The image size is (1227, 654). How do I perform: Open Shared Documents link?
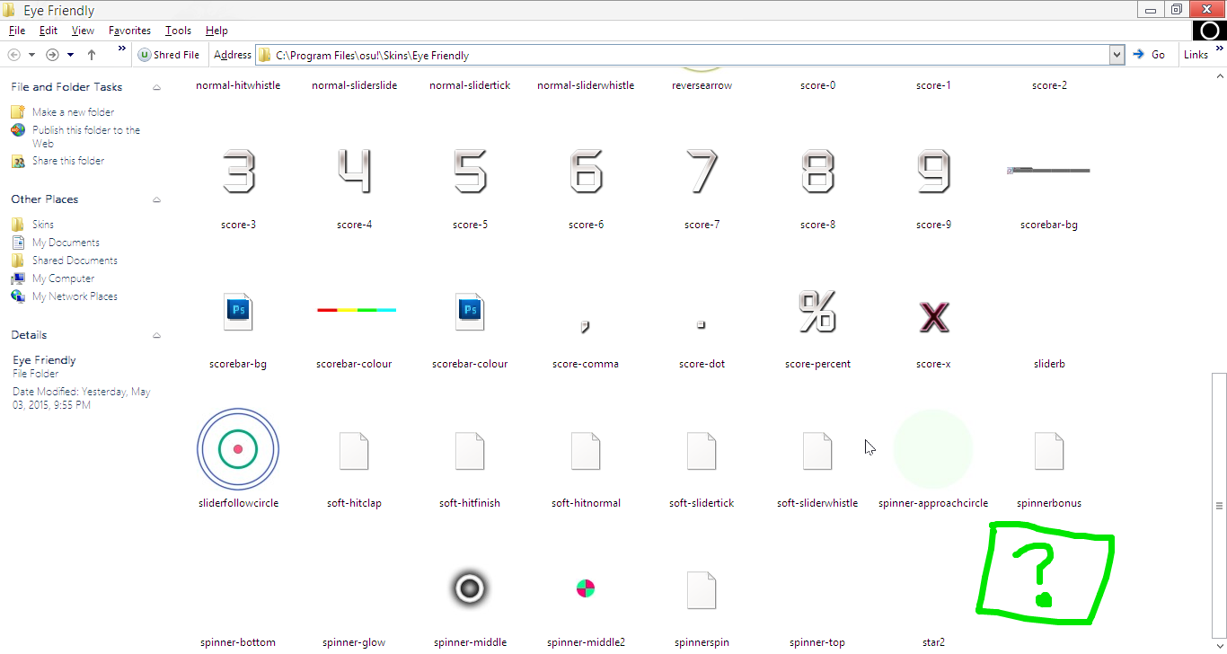pos(75,261)
